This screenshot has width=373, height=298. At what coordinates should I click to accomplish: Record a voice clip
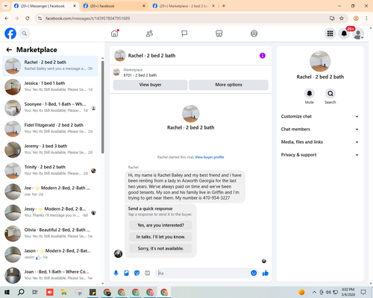click(x=116, y=273)
